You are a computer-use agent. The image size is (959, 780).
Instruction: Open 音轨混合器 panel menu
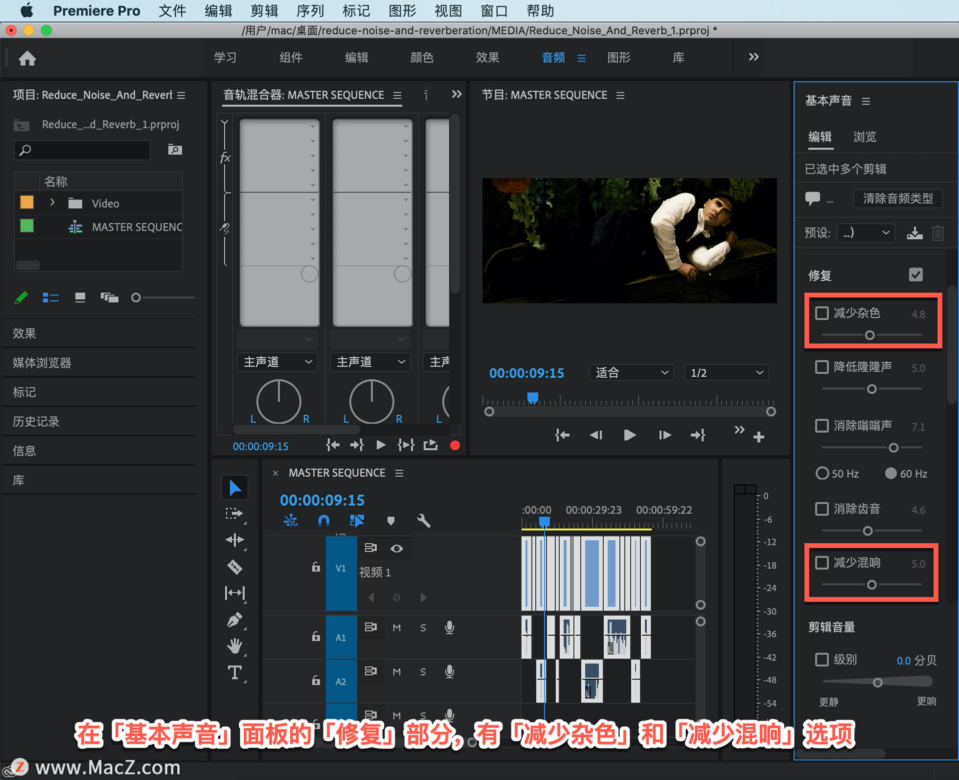(x=397, y=95)
